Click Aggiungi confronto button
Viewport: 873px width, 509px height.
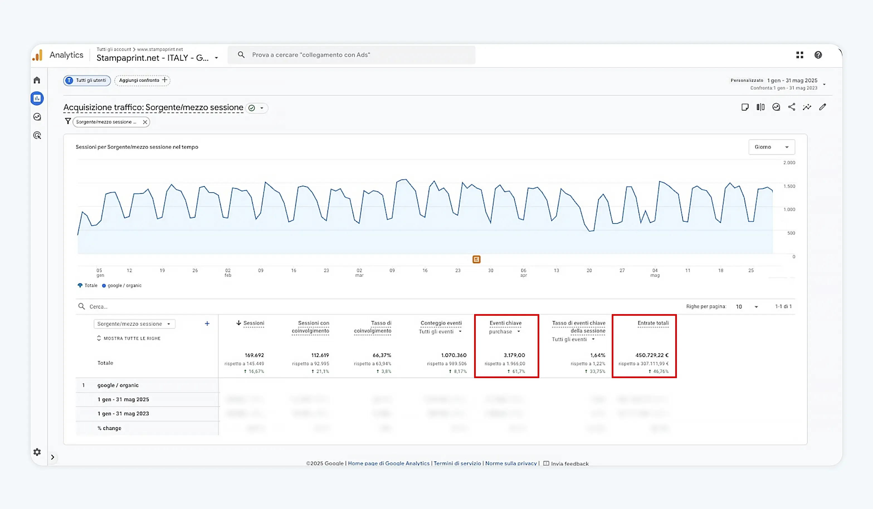coord(142,80)
